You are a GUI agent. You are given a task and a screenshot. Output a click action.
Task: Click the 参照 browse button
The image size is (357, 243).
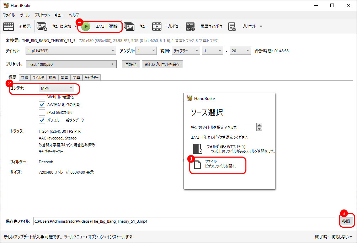346,221
